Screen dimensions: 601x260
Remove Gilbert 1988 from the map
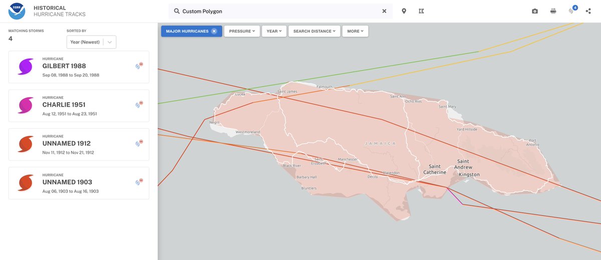click(139, 66)
